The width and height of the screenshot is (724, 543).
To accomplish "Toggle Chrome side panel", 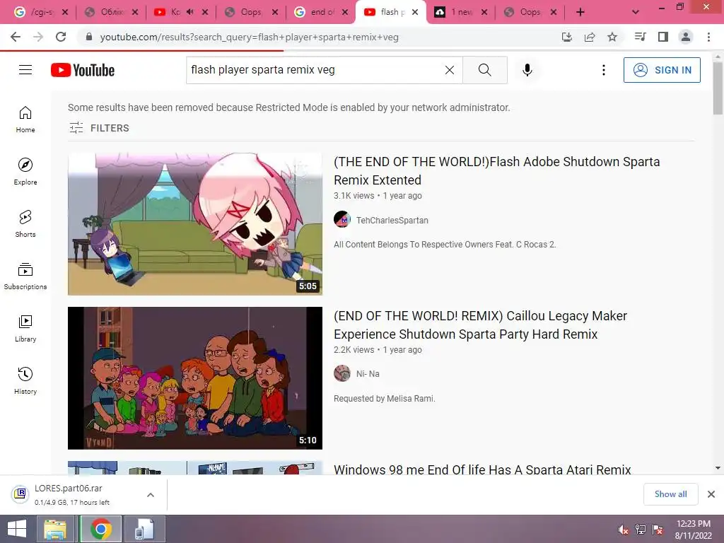I will [x=663, y=37].
